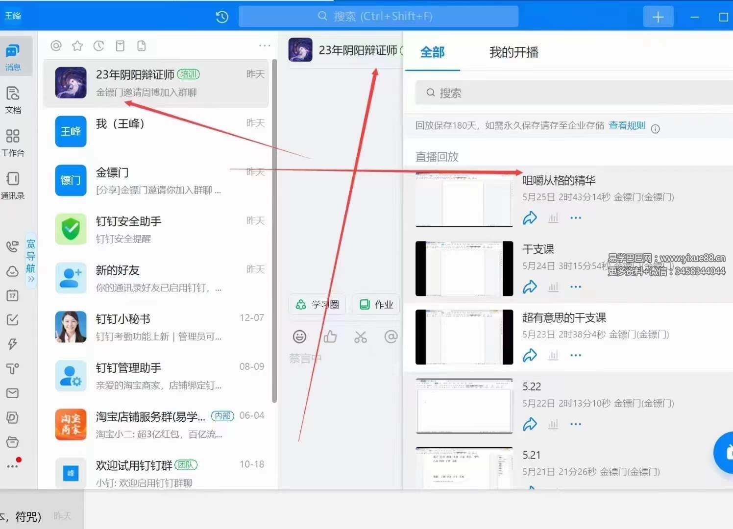The width and height of the screenshot is (733, 529).
Task: Click the replay 搜索 search field
Action: tap(574, 93)
